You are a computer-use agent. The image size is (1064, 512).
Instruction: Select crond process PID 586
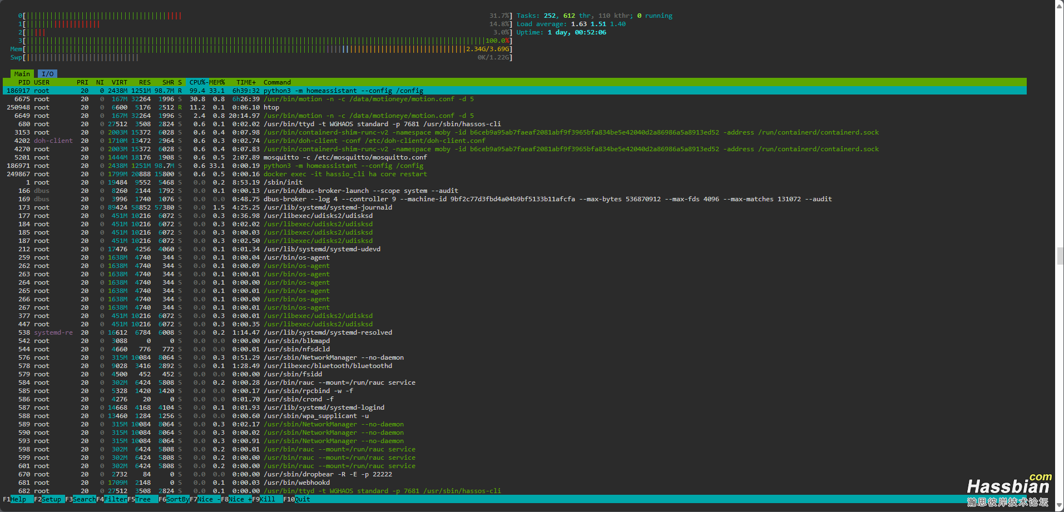click(514, 399)
